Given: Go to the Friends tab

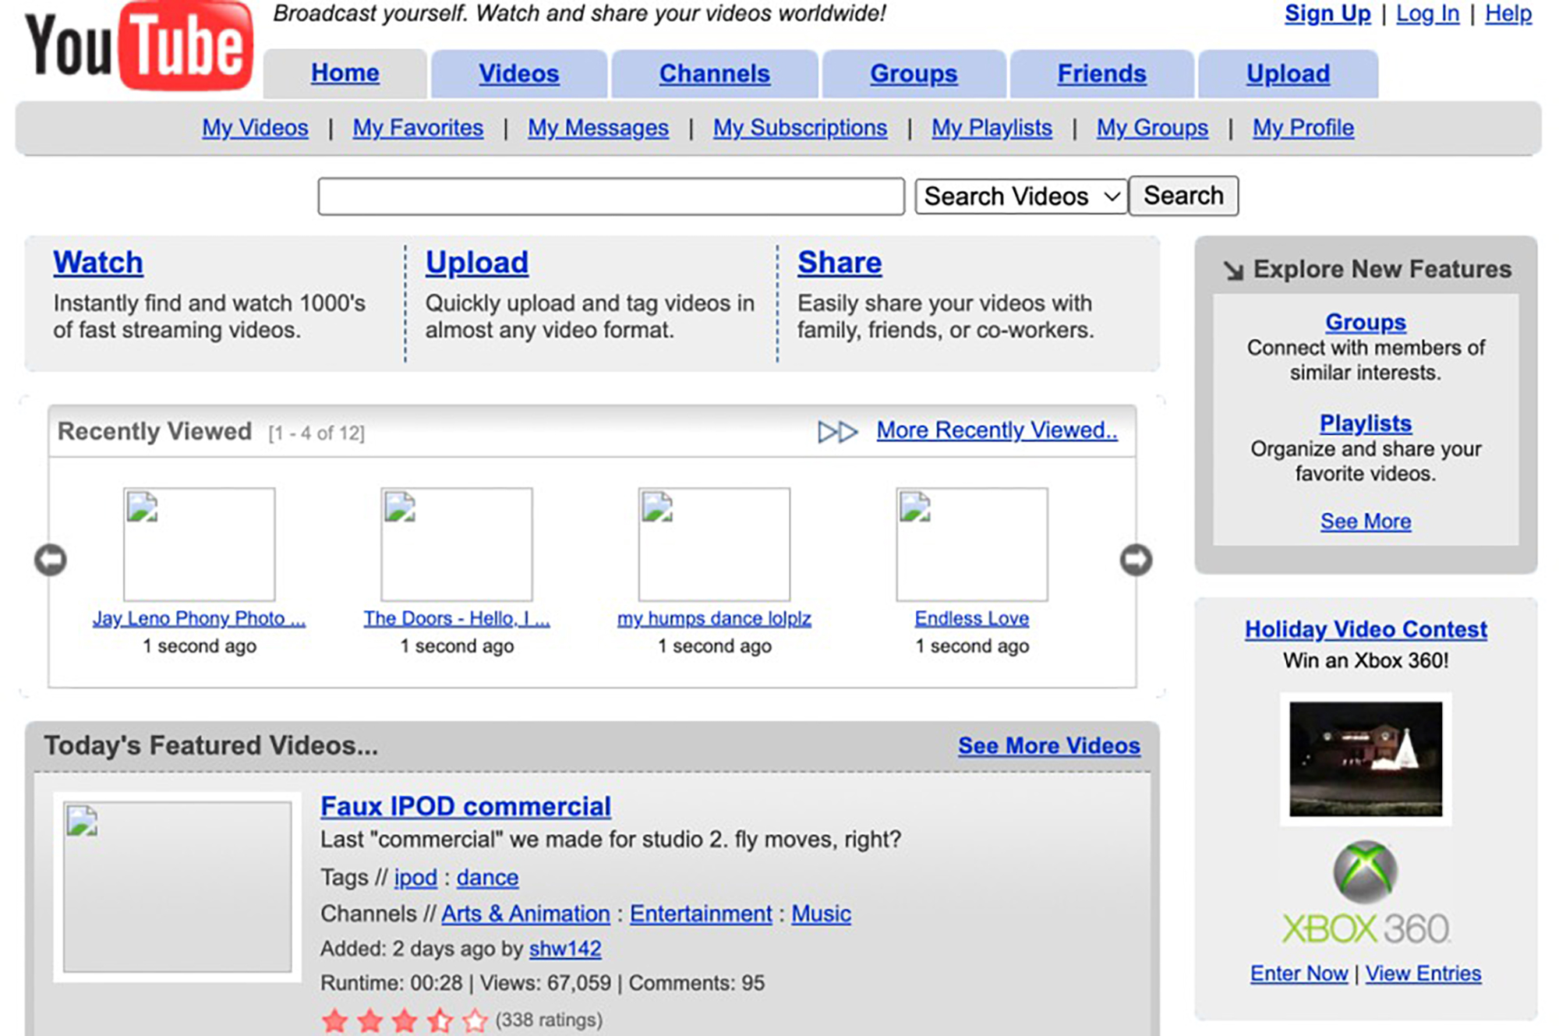Looking at the screenshot, I should [x=1101, y=73].
